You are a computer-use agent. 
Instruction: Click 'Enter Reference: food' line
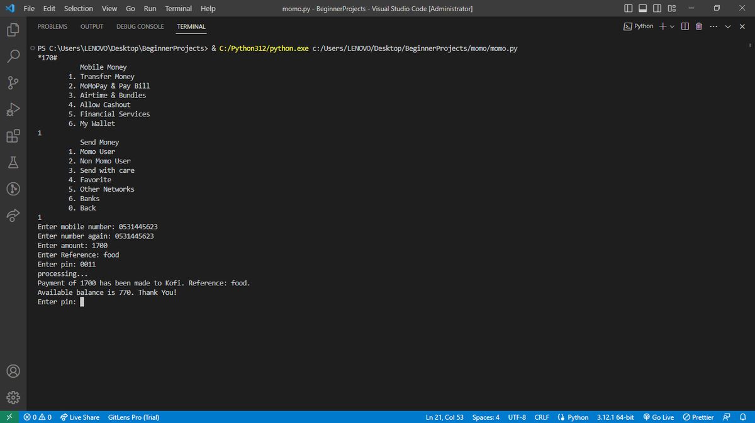point(78,255)
